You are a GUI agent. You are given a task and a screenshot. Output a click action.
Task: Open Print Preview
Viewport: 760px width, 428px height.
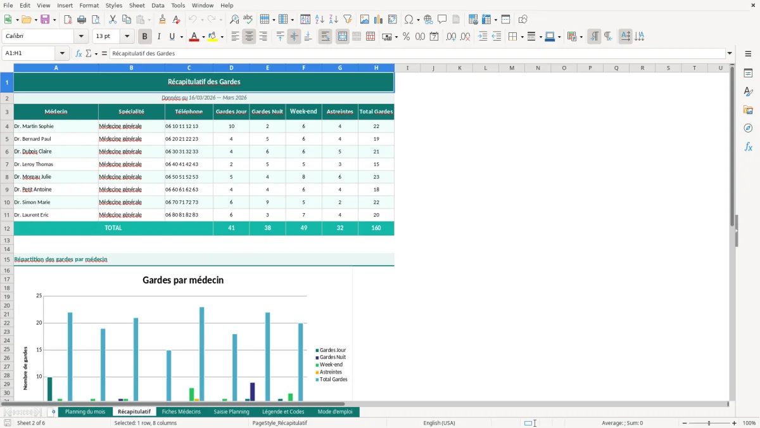pos(96,20)
